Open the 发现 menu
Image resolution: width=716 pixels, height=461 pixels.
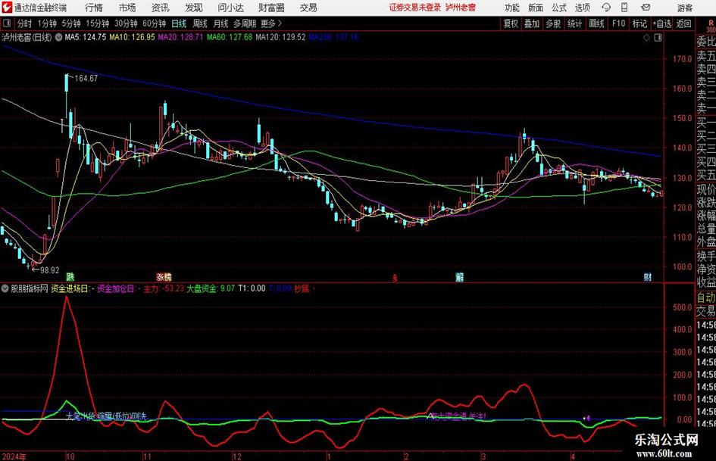tap(194, 8)
